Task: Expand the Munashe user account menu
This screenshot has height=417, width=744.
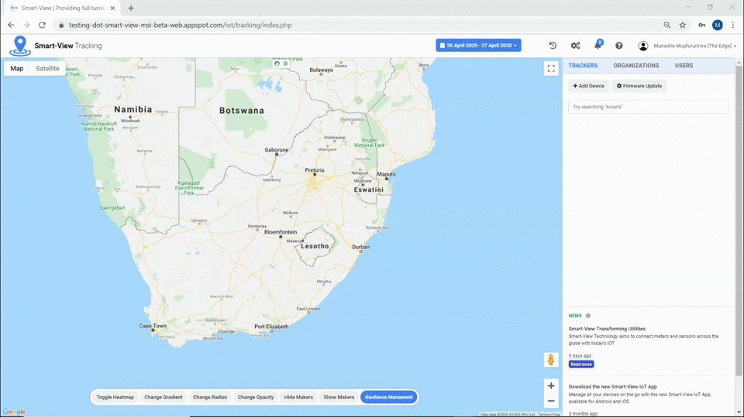Action: (x=695, y=46)
